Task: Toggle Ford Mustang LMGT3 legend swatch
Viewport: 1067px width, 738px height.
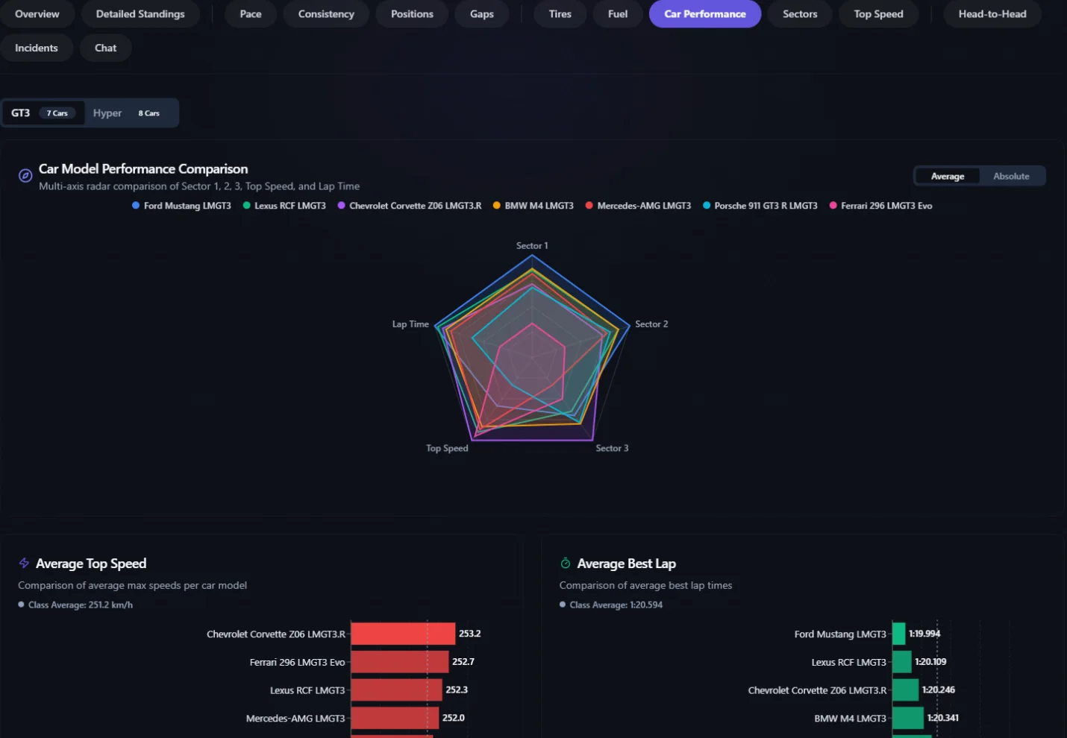Action: [136, 206]
